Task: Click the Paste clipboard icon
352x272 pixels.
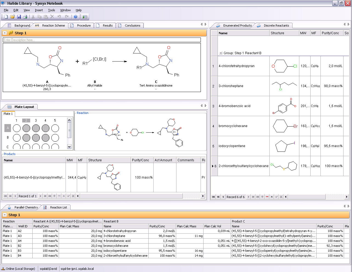Action: click(x=46, y=17)
